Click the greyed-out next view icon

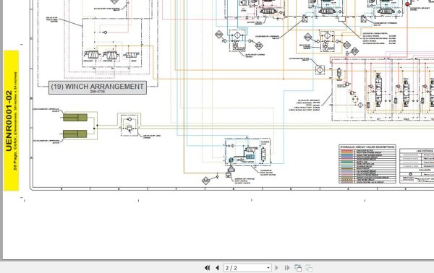309,268
